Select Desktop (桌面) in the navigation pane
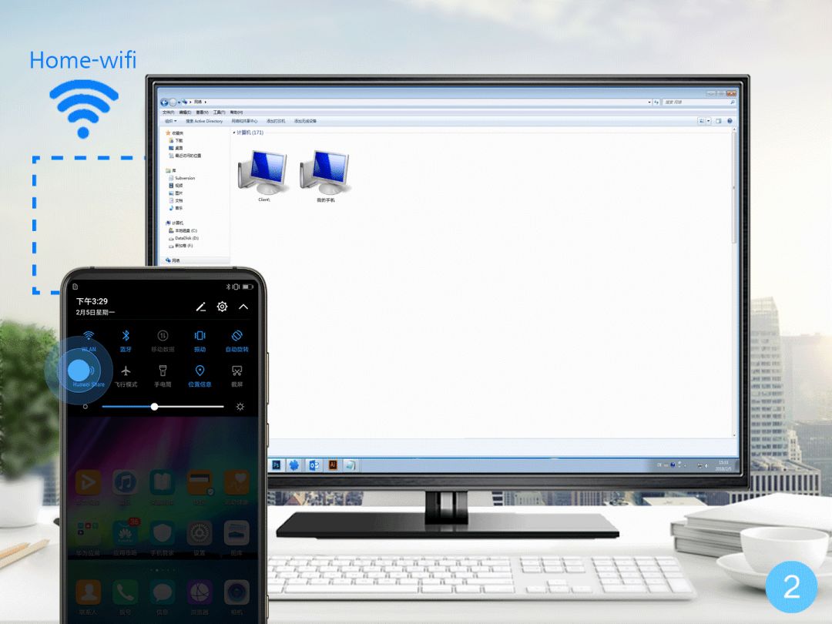Viewport: 832px width, 624px height. [176, 148]
